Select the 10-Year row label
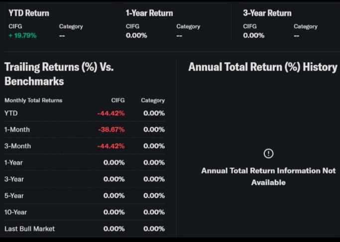340x242 pixels. pyautogui.click(x=15, y=212)
